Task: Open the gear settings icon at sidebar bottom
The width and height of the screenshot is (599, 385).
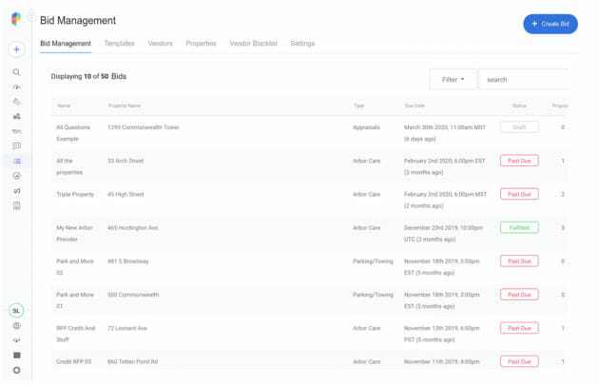Action: 16,370
